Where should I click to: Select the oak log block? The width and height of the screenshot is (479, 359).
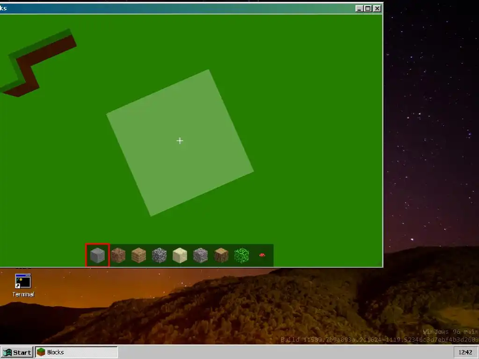click(x=221, y=255)
